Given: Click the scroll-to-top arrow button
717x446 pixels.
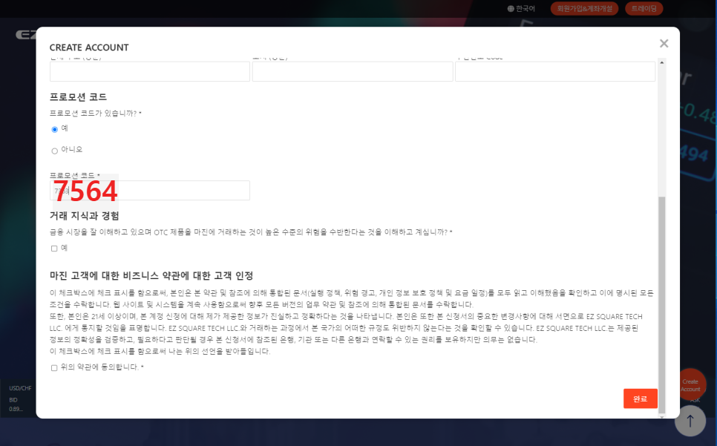Looking at the screenshot, I should click(x=690, y=421).
